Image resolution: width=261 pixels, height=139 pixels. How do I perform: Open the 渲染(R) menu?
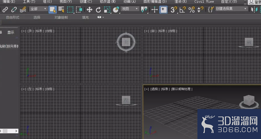pos(181,2)
